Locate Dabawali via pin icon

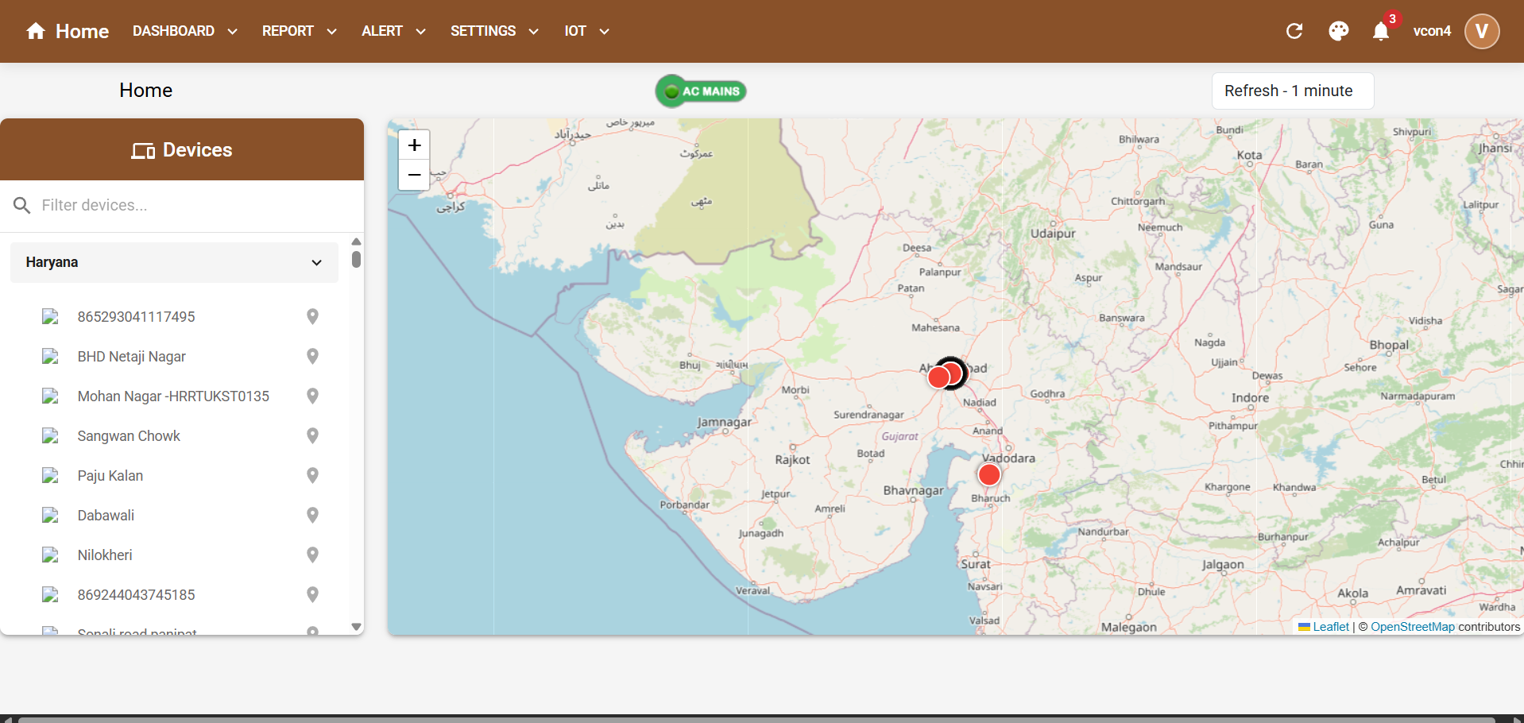[x=313, y=516]
